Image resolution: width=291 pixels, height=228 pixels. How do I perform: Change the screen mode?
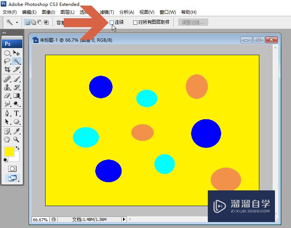[12, 178]
